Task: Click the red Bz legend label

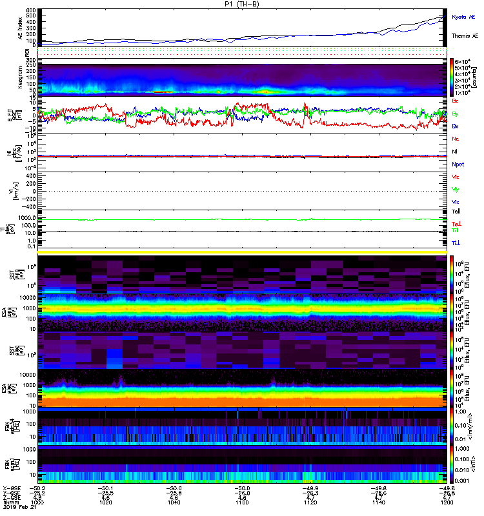Action: click(455, 101)
